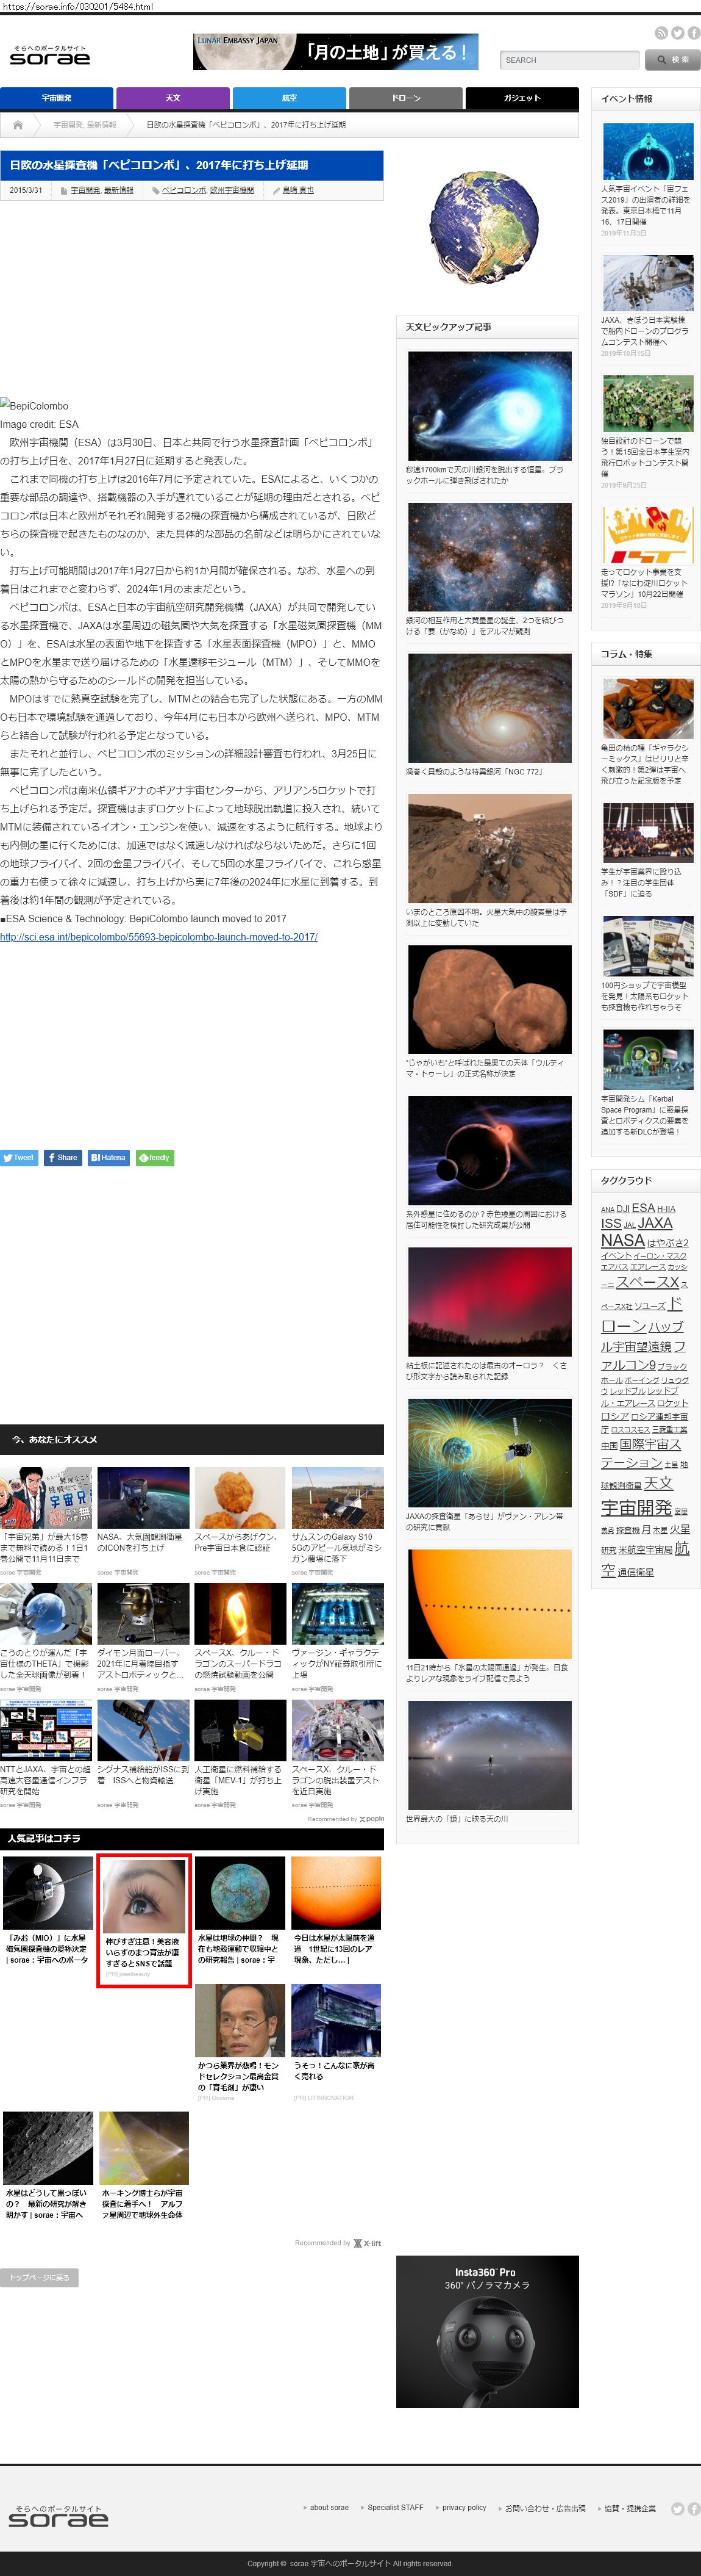This screenshot has width=701, height=2576.
Task: Bookmark the article with the Hatena button
Action: [x=108, y=1157]
